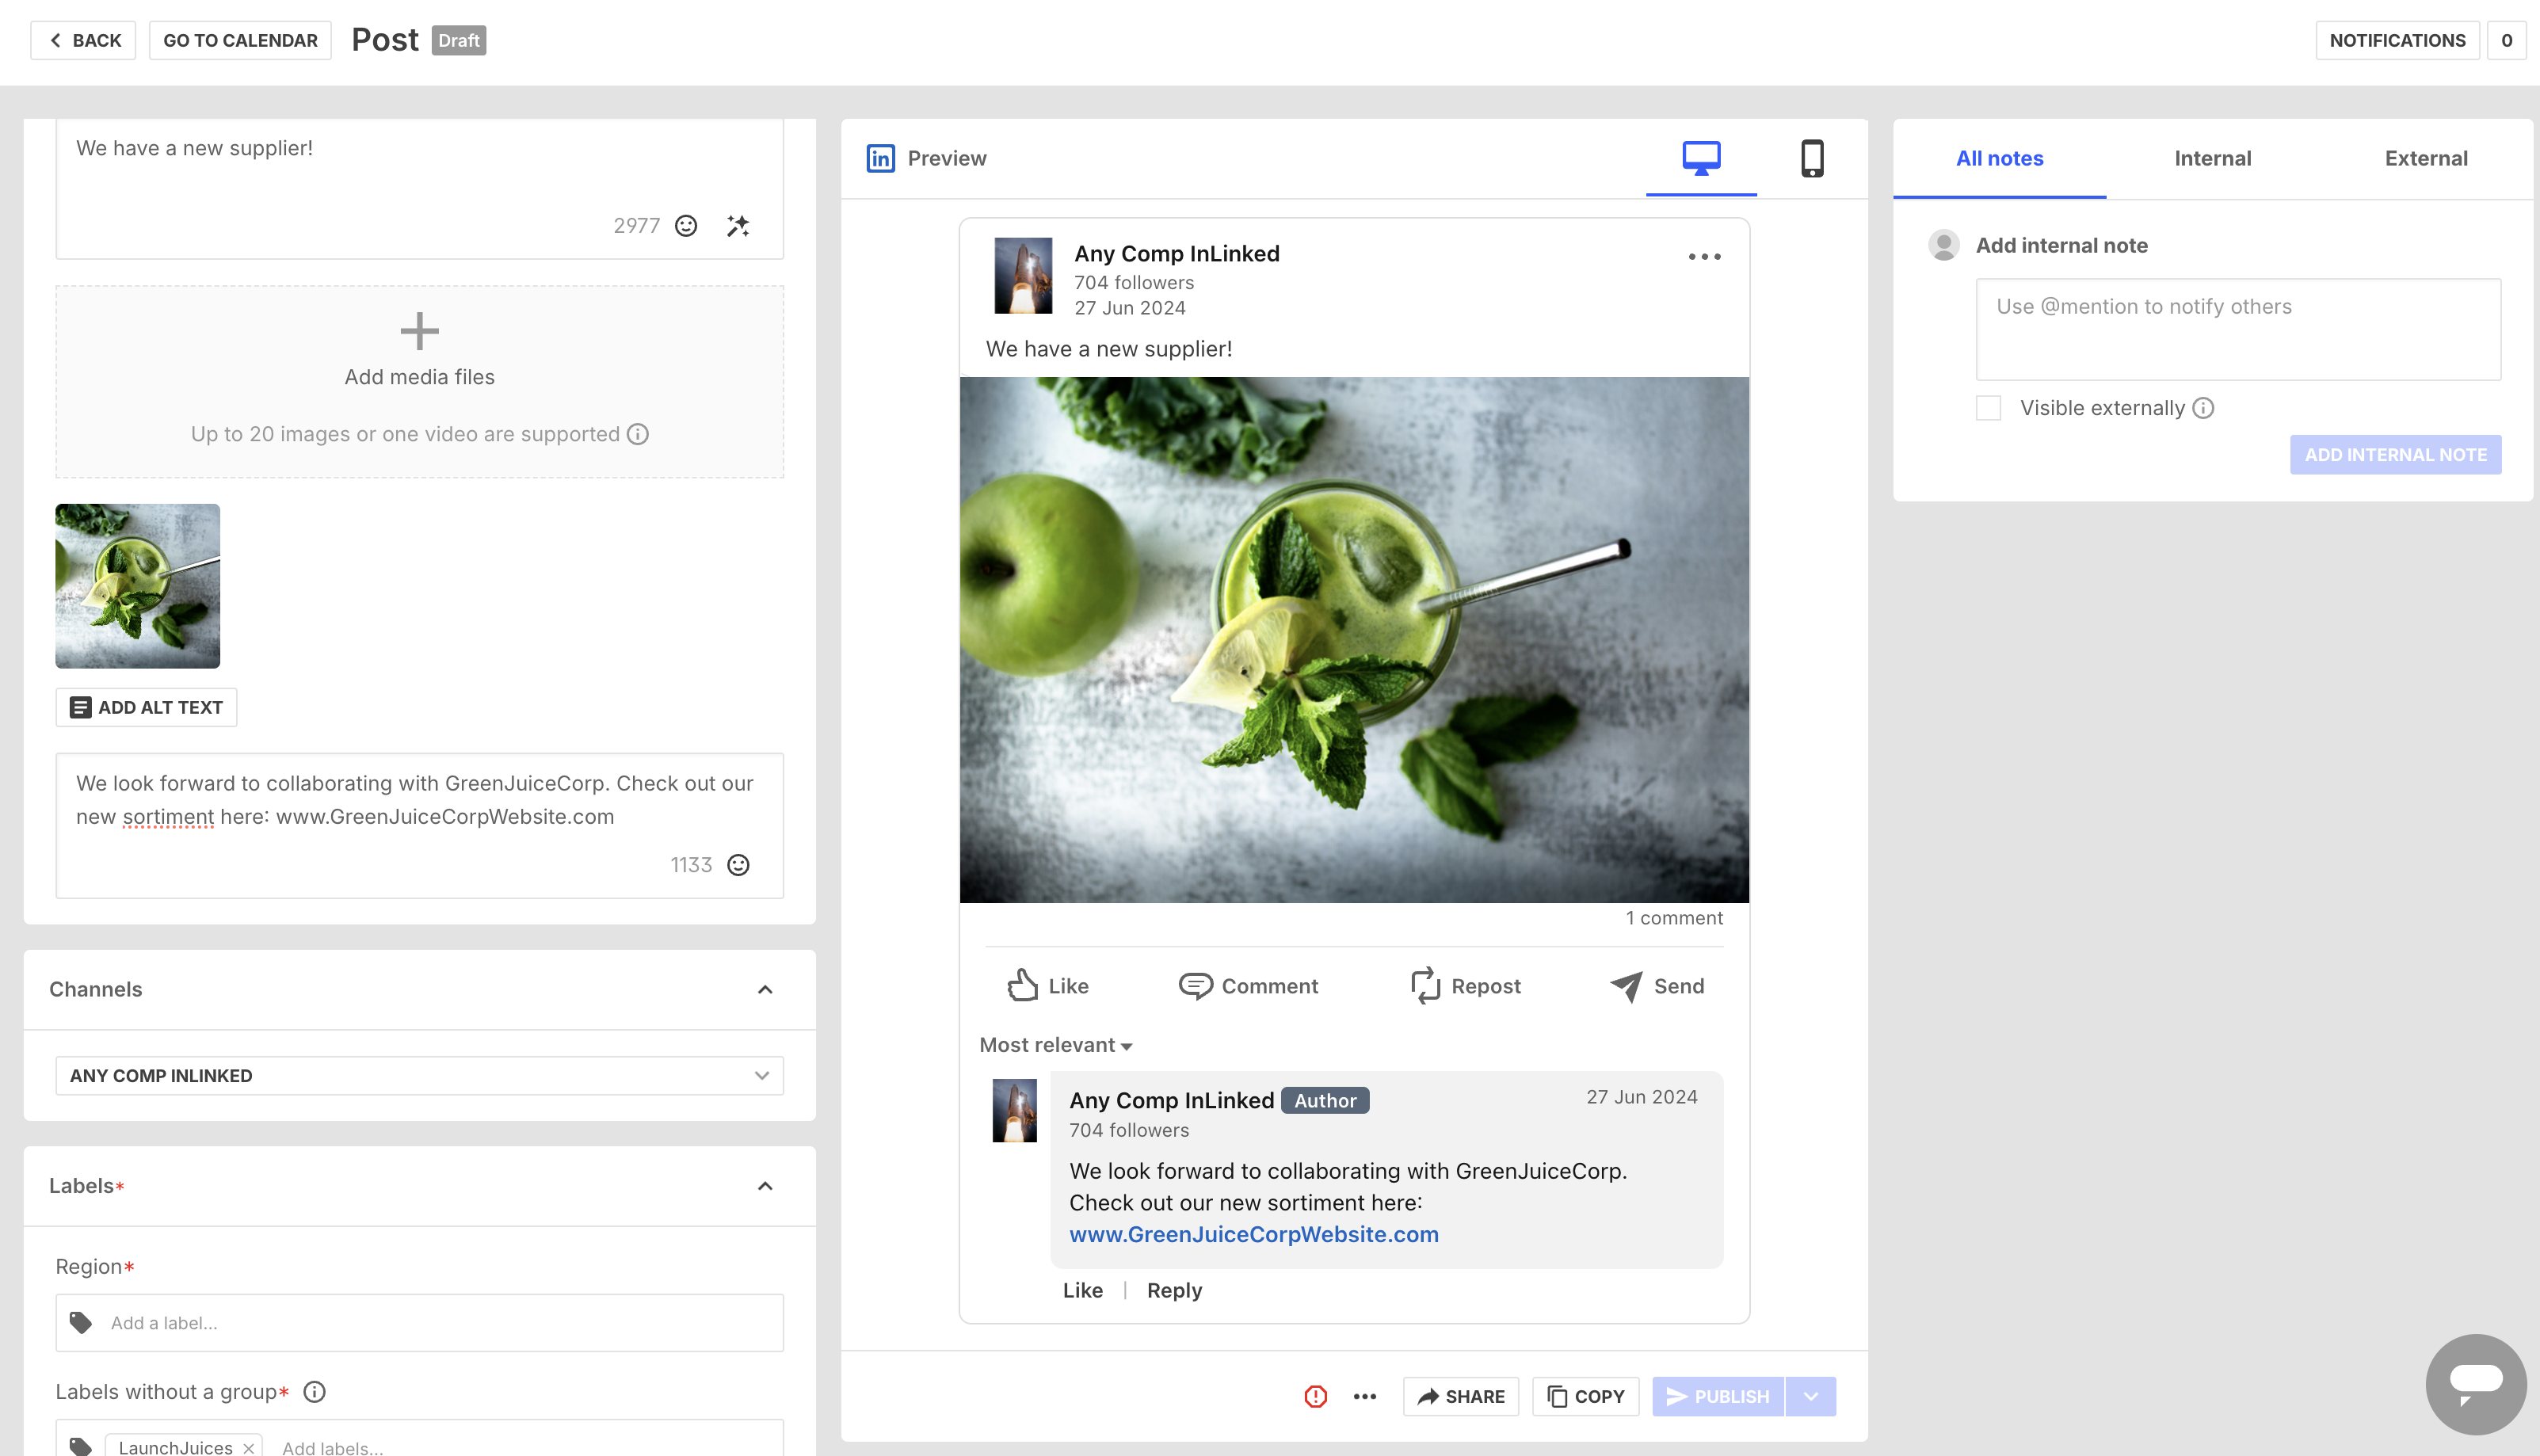Open three-dot menu on LinkedIn post preview
The height and width of the screenshot is (1456, 2540).
[1704, 257]
